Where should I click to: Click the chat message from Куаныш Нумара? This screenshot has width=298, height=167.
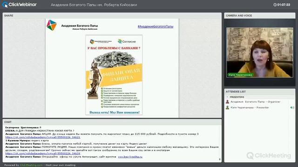[x=27, y=141]
